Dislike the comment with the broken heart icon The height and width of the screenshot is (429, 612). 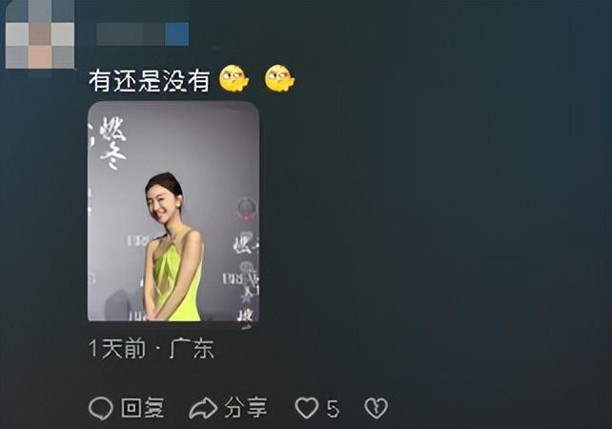pyautogui.click(x=376, y=408)
